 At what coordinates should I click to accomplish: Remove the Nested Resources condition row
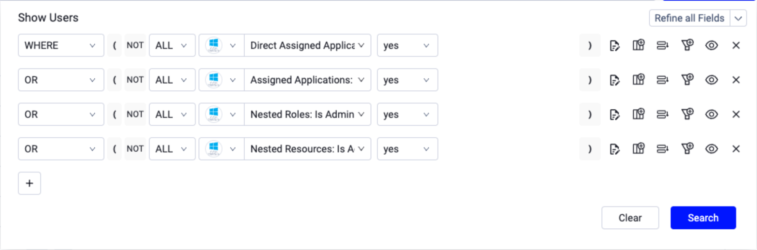736,149
